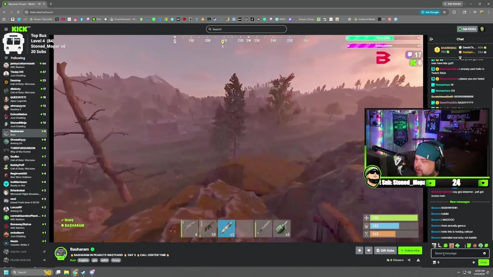493x277 pixels.
Task: Open mrbolterrr channel in sidebar
Action: tap(24, 234)
